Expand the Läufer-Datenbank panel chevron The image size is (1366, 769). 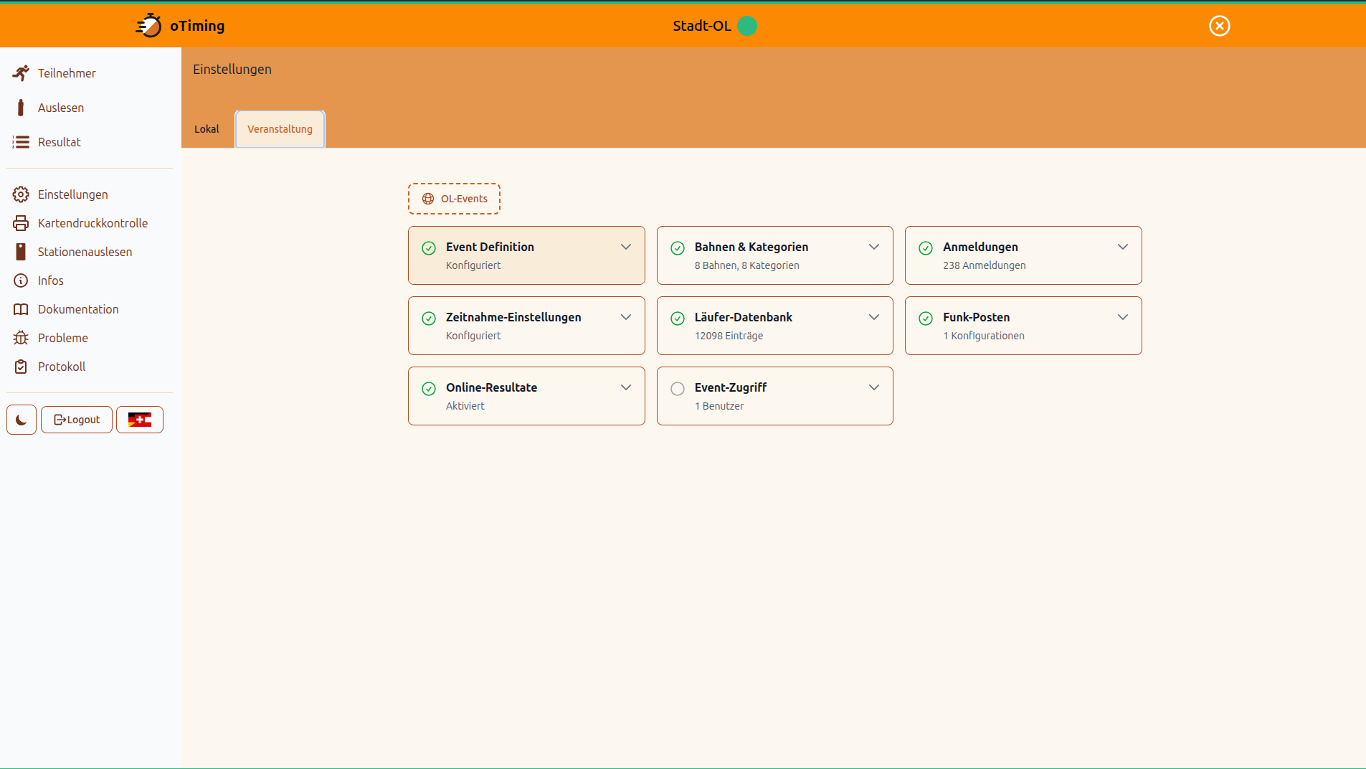pos(874,317)
